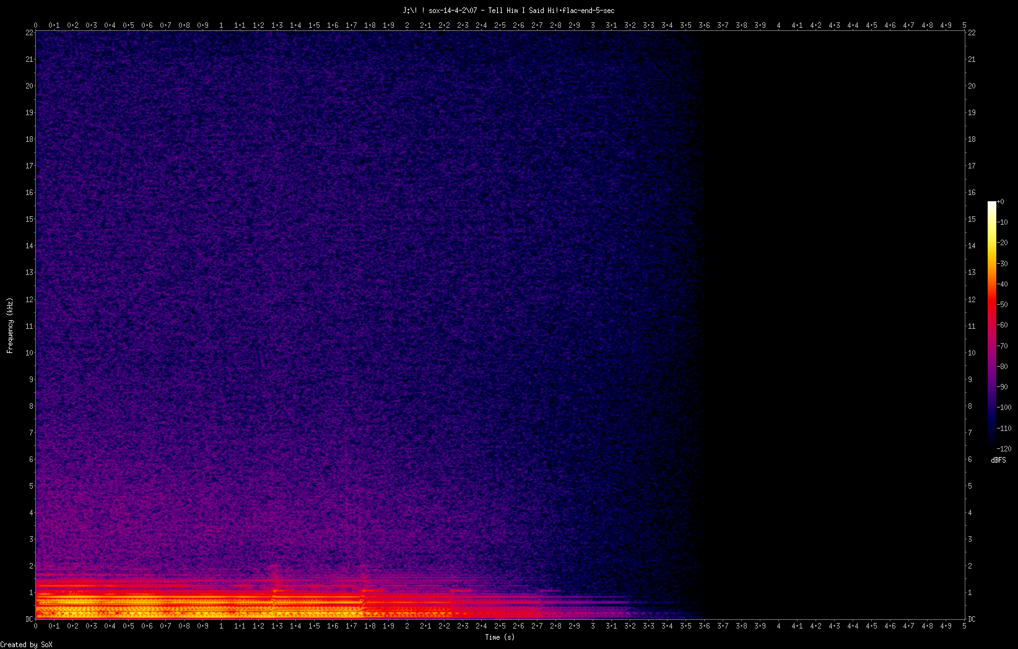Click the "-80" value on the dBFS scale
Image resolution: width=1018 pixels, height=649 pixels.
pyautogui.click(x=1003, y=367)
